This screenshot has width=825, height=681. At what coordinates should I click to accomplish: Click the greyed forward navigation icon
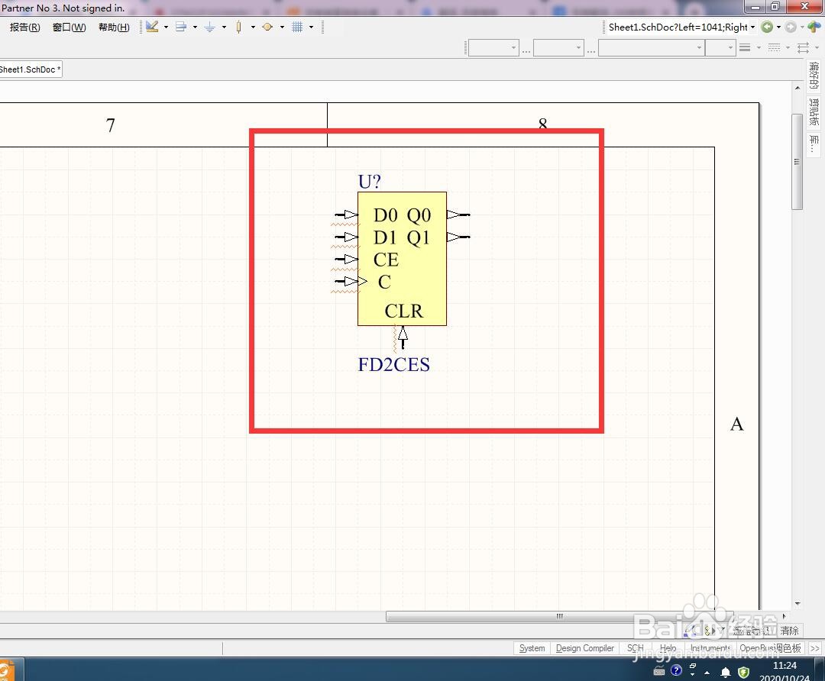(x=791, y=27)
